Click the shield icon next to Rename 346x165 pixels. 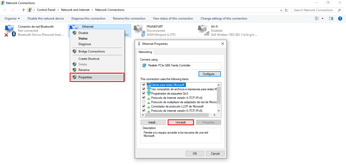[x=74, y=70]
